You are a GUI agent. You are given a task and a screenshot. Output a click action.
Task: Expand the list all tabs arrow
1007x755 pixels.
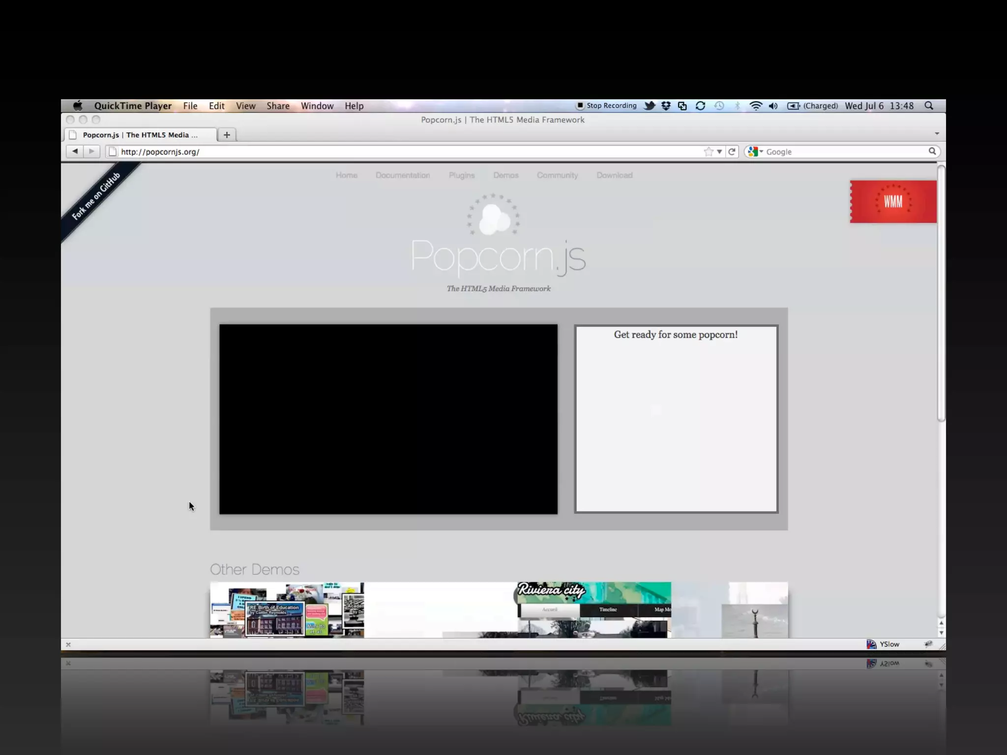click(x=937, y=134)
